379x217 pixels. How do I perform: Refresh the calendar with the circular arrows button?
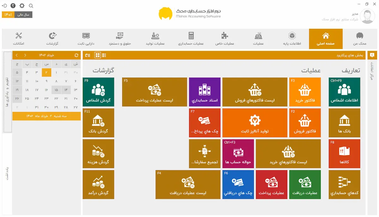point(76,55)
